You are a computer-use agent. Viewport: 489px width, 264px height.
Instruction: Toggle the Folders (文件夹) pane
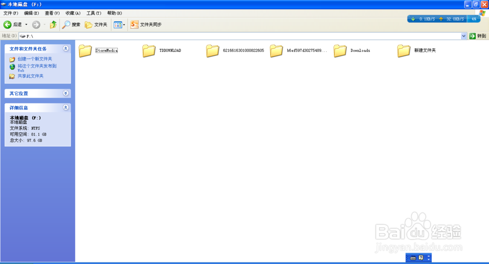coord(96,24)
